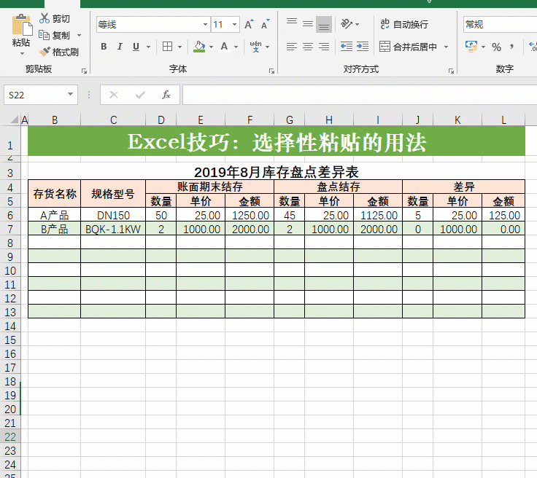Click the insert function fx icon
Image resolution: width=537 pixels, height=478 pixels.
(166, 95)
